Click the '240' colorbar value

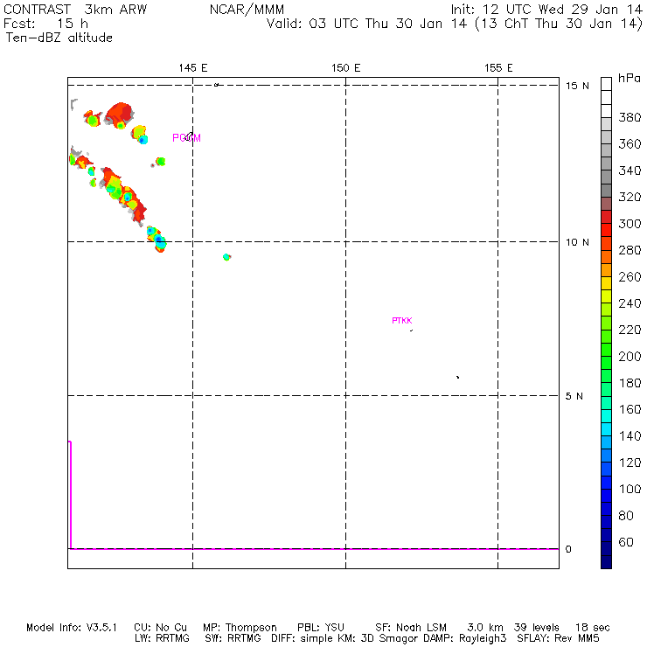(x=630, y=303)
